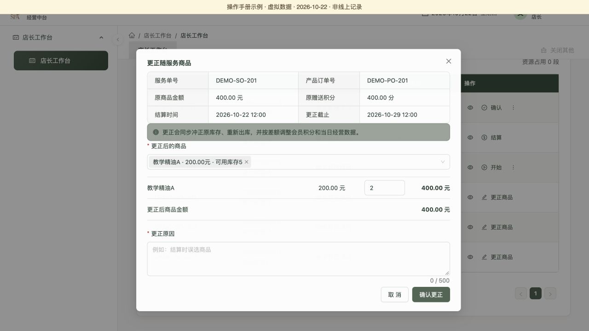View details via eye icon in 结算 row

click(470, 137)
